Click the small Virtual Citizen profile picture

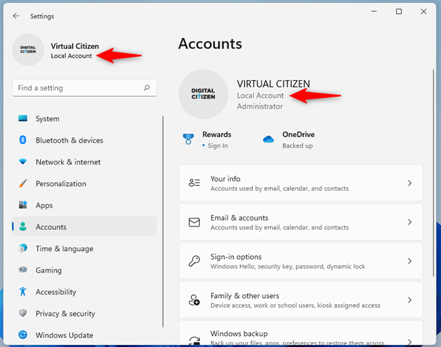point(28,50)
